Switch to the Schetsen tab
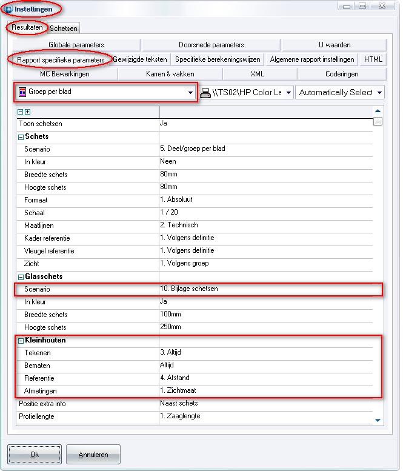 click(64, 28)
